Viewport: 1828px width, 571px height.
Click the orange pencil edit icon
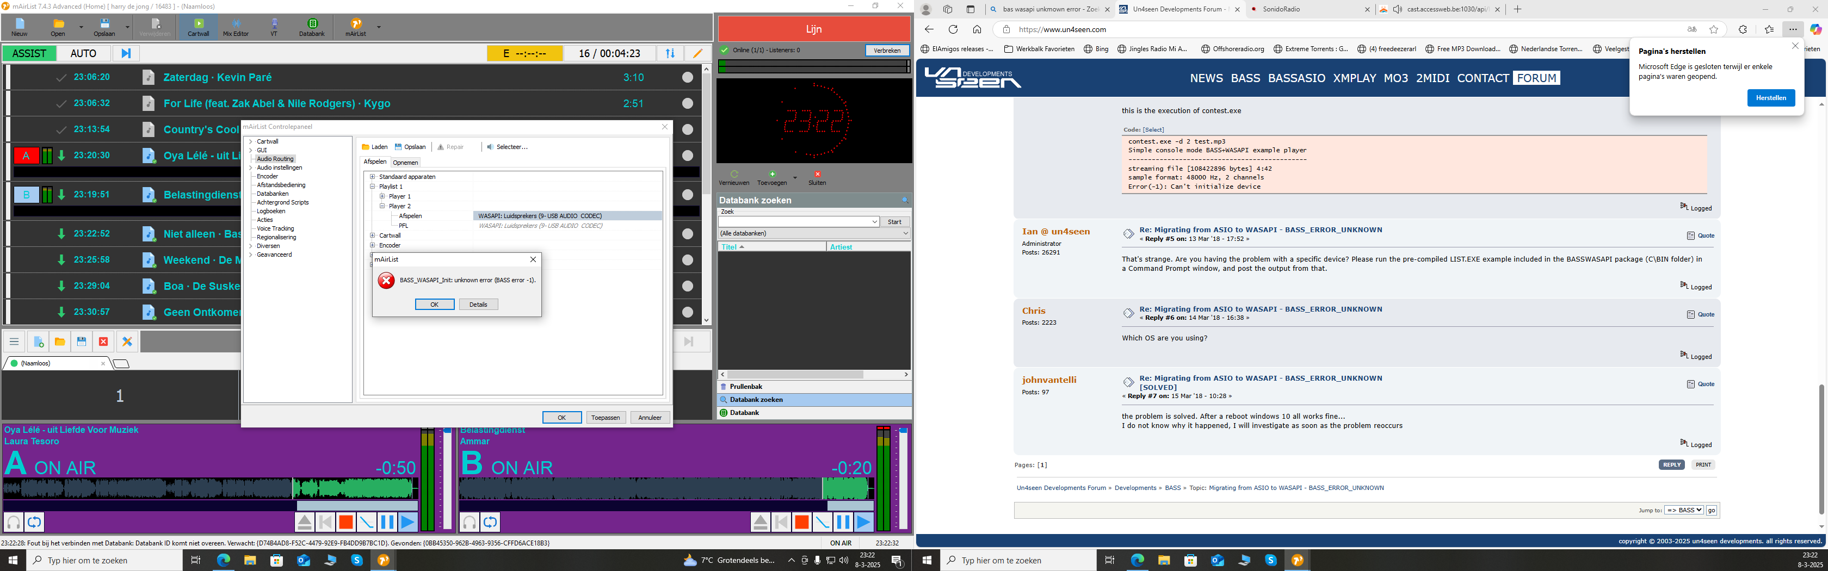coord(697,53)
